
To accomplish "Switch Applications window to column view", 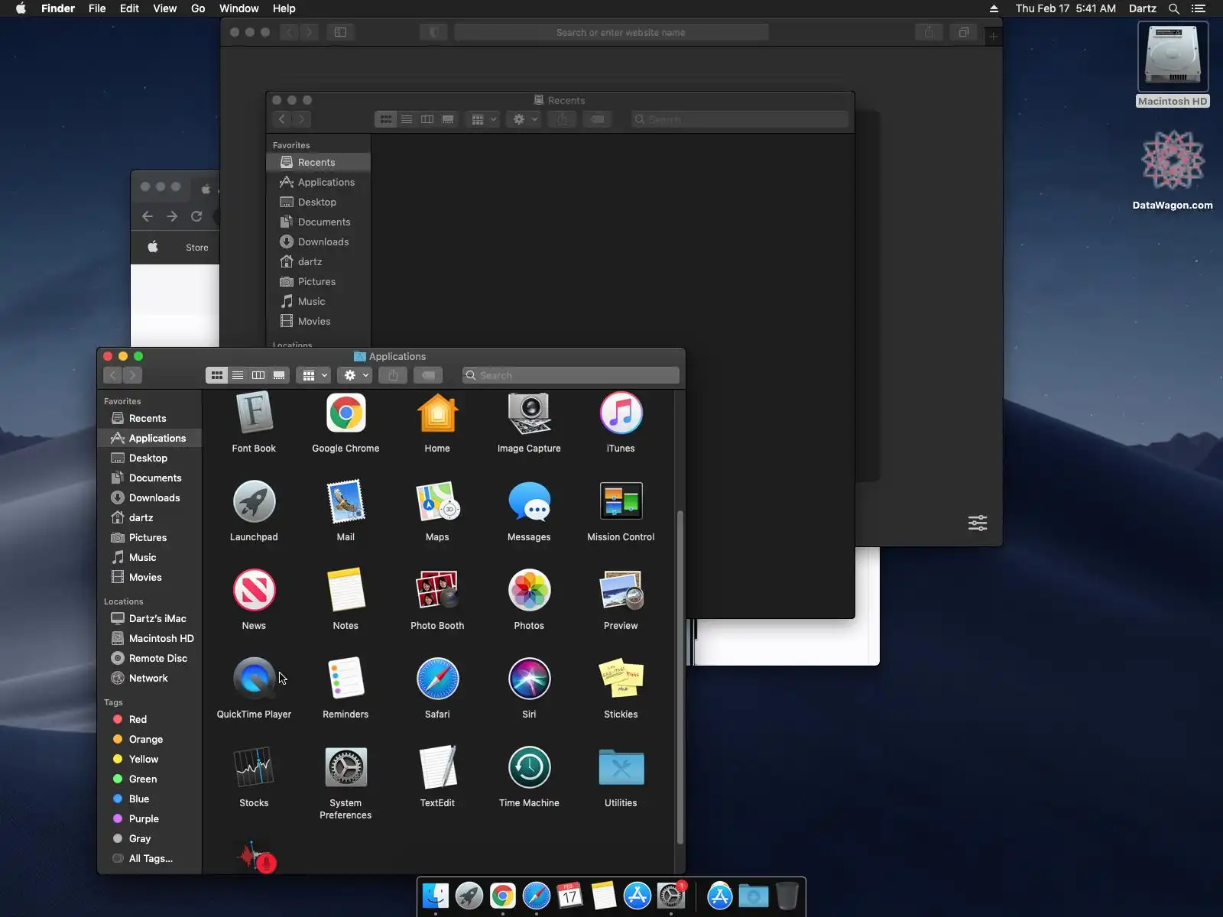I will 258,375.
